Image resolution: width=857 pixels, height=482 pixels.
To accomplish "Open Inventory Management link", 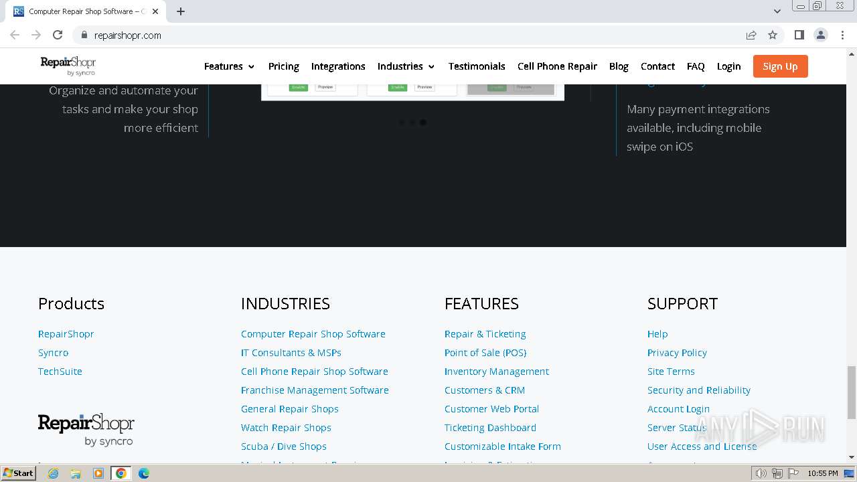I will click(496, 371).
